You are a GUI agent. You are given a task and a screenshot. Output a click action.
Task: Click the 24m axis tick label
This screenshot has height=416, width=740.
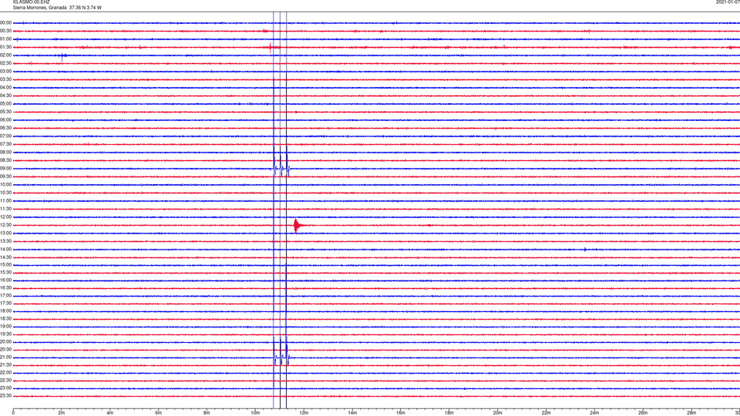point(594,413)
